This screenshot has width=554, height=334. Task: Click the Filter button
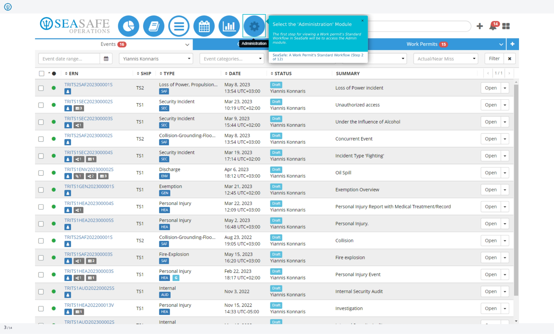tap(494, 59)
